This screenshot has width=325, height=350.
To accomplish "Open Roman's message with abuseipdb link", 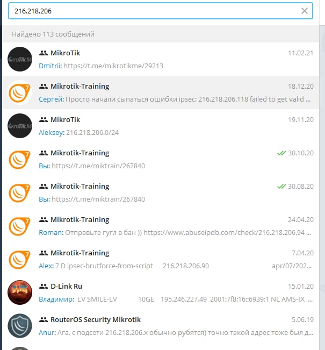I will (161, 226).
